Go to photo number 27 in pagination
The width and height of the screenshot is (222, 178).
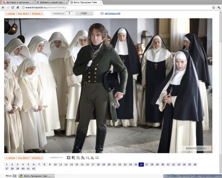(147, 165)
